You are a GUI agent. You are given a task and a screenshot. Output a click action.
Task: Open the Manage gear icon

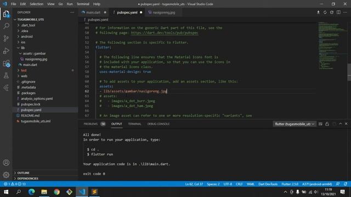pos(6,175)
